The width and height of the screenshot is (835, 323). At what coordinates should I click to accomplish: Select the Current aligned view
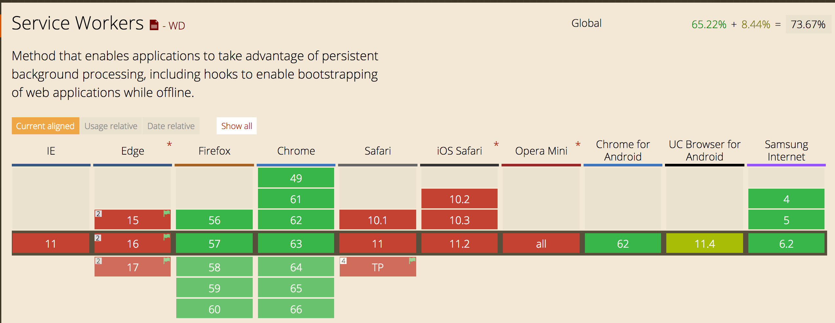pyautogui.click(x=45, y=126)
